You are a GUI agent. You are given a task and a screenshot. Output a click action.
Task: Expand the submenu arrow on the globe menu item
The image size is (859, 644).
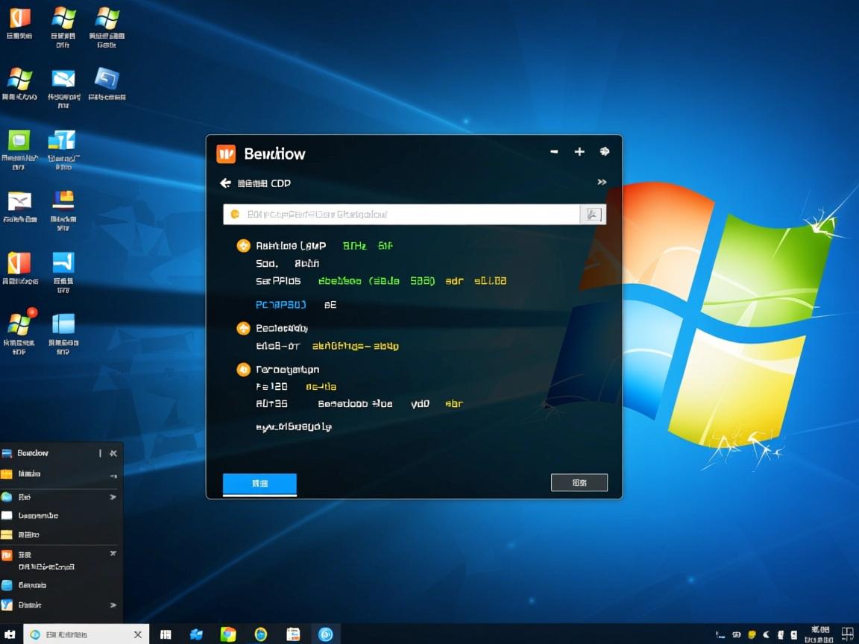click(113, 497)
